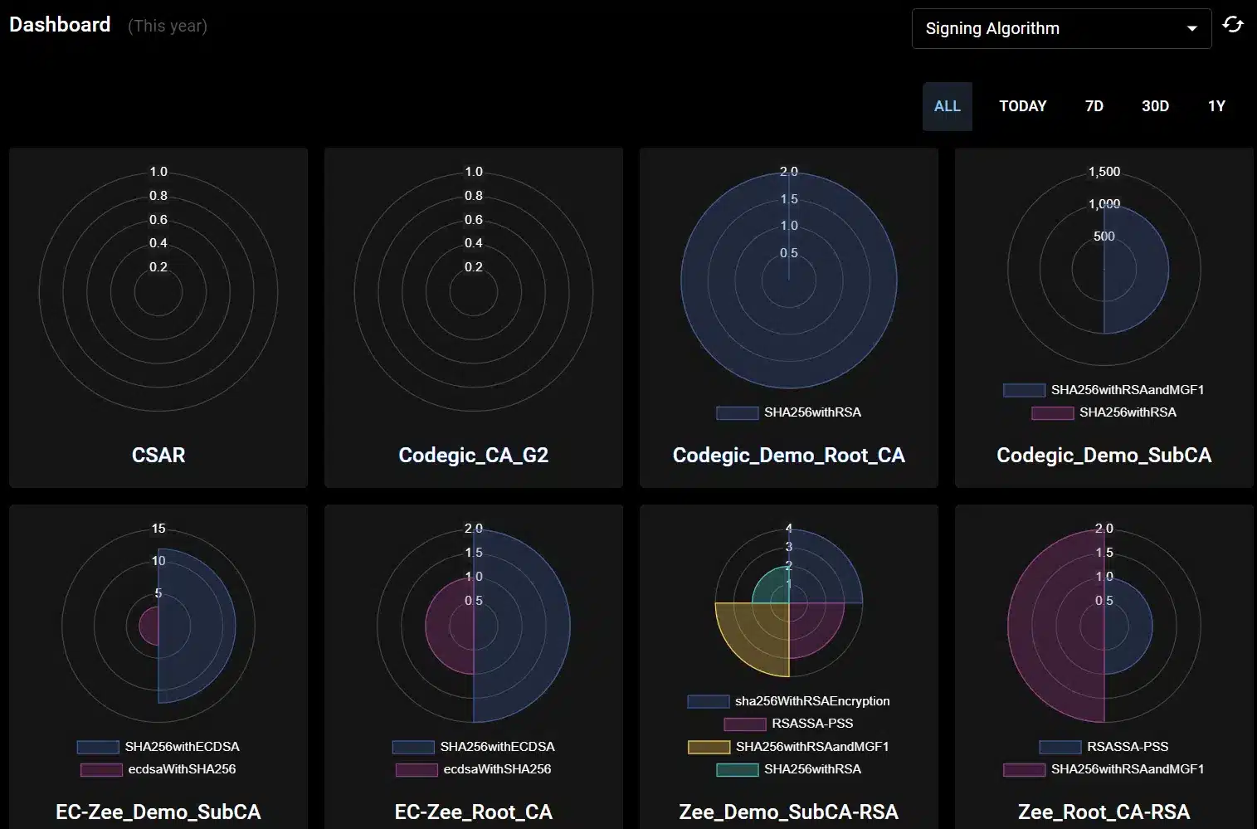Switch to the TODAY time filter

tap(1022, 106)
